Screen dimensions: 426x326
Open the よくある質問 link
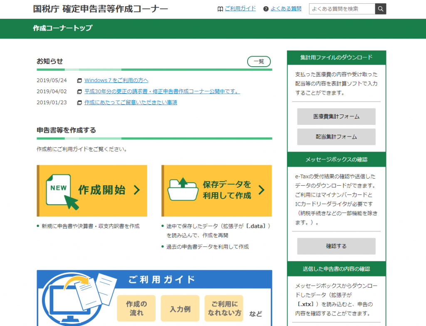[x=286, y=8]
